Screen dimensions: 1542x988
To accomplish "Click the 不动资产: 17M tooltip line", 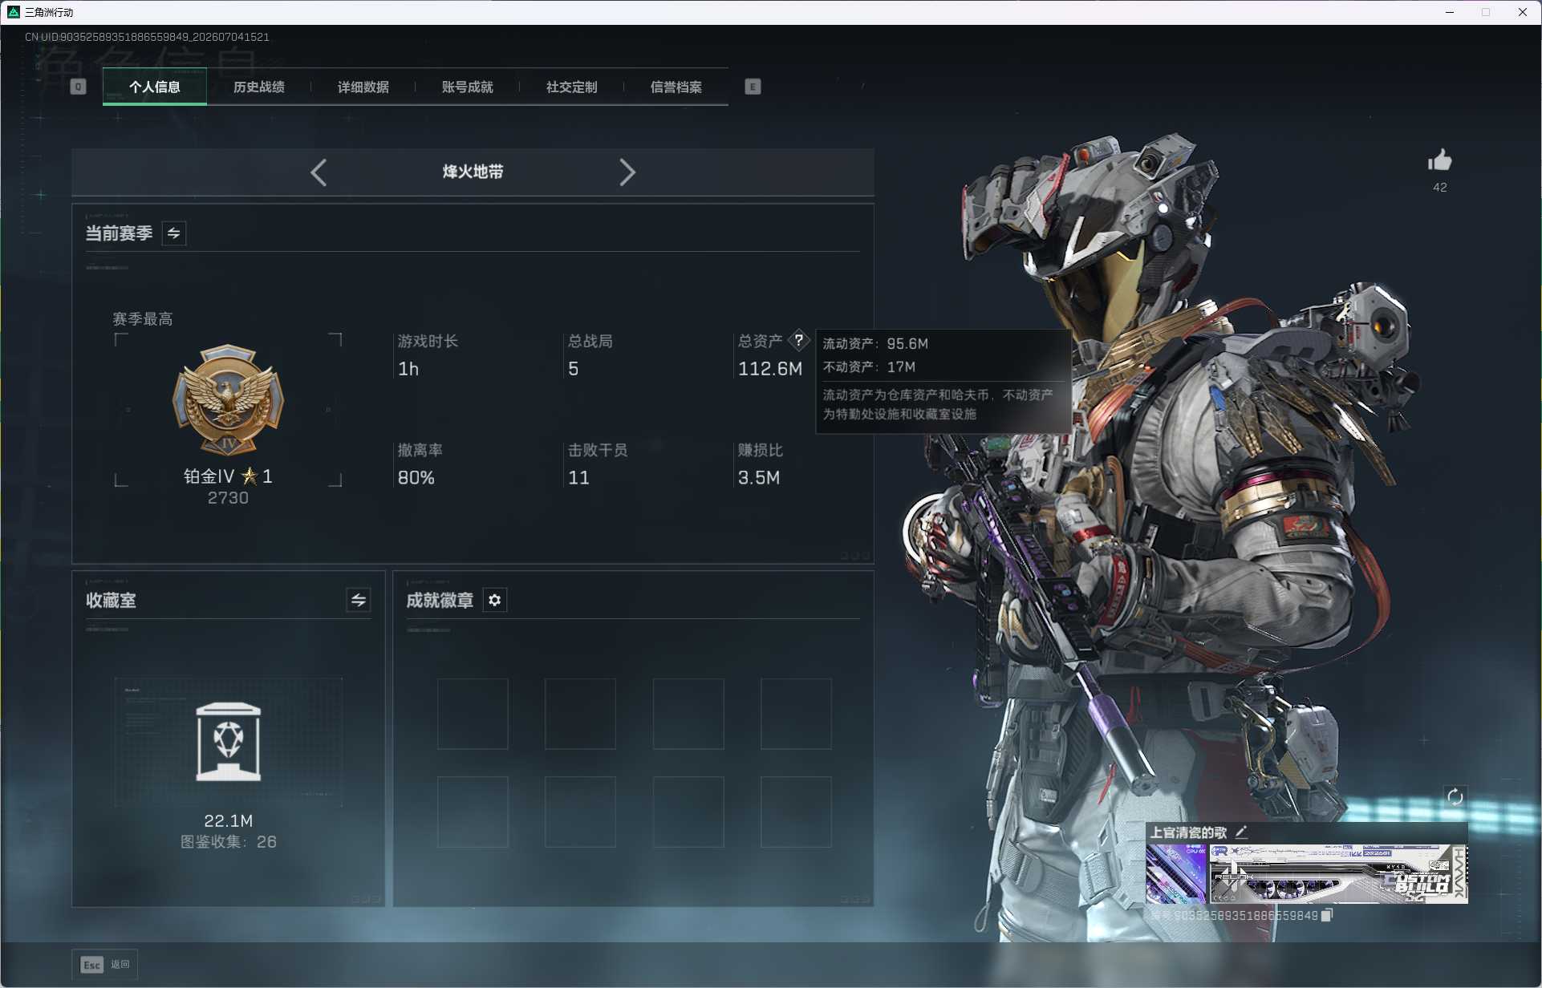I will (x=869, y=367).
